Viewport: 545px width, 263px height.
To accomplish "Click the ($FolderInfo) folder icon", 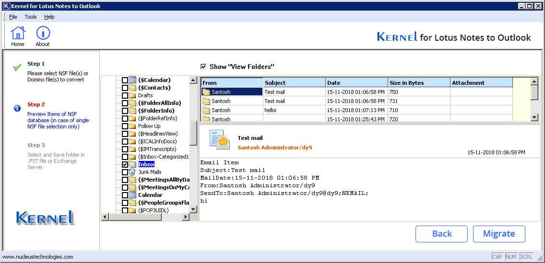I will coord(132,111).
